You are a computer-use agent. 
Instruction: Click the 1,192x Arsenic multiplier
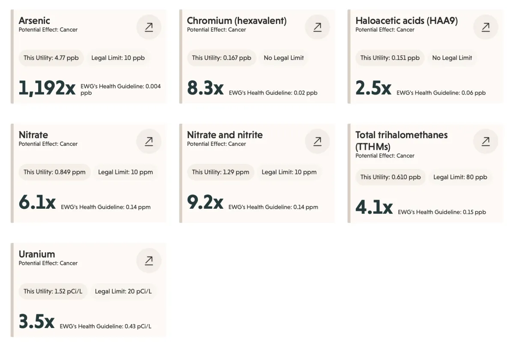[47, 88]
